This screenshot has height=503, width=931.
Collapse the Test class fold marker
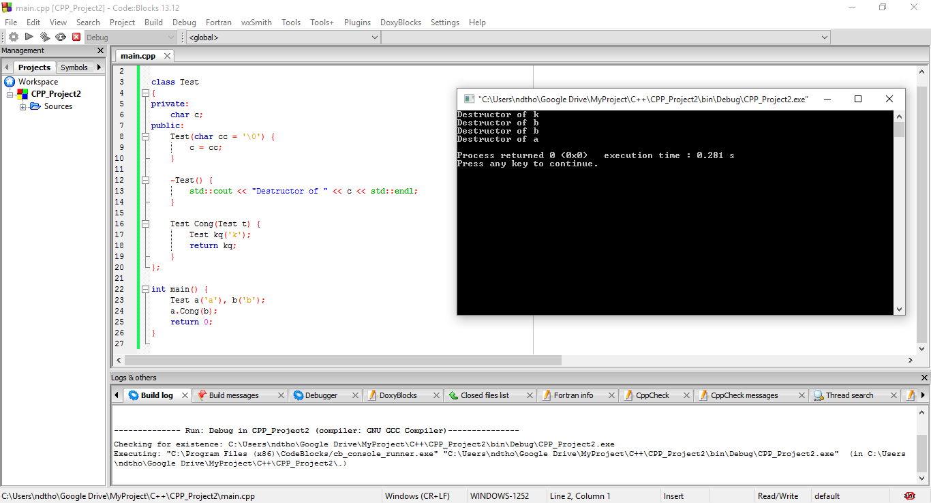pyautogui.click(x=145, y=92)
